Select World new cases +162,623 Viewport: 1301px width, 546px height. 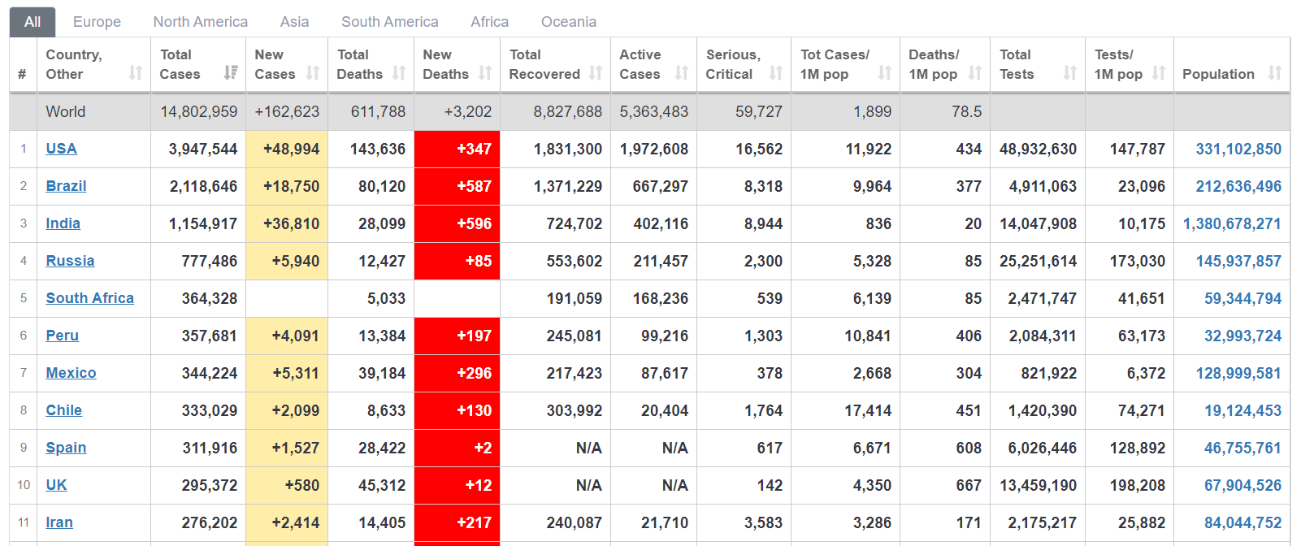pyautogui.click(x=287, y=111)
